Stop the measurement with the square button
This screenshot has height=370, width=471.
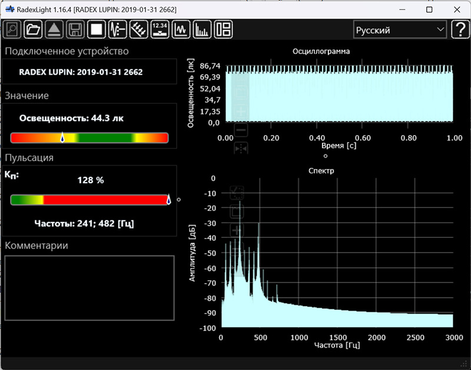click(x=96, y=29)
